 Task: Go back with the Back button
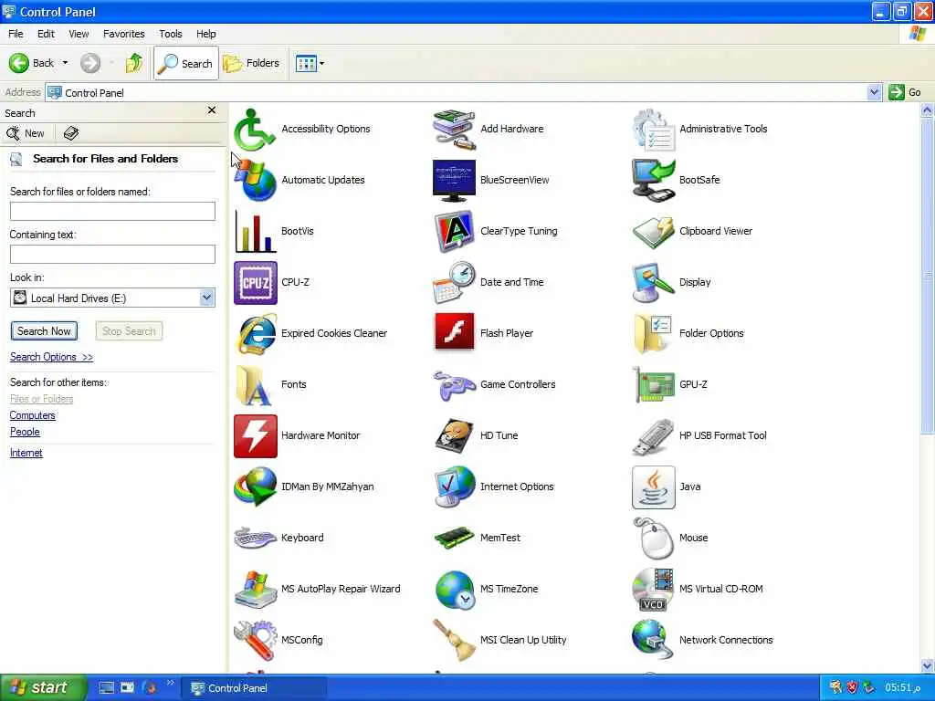(x=32, y=63)
